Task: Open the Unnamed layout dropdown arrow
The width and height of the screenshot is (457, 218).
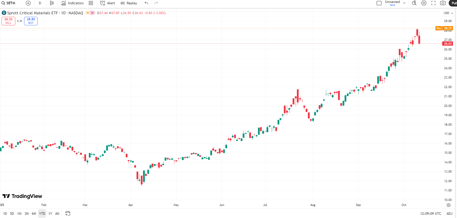Action: pyautogui.click(x=404, y=3)
